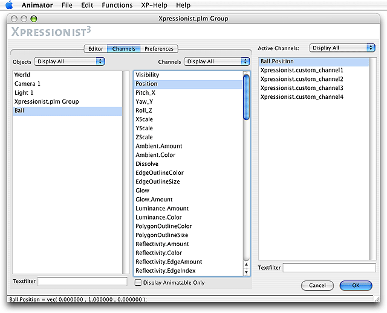Screen dimensions: 387x313
Task: Click the channels list scroll down arrow
Action: [x=246, y=272]
